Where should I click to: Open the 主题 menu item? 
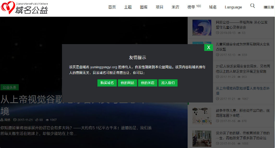click(128, 7)
